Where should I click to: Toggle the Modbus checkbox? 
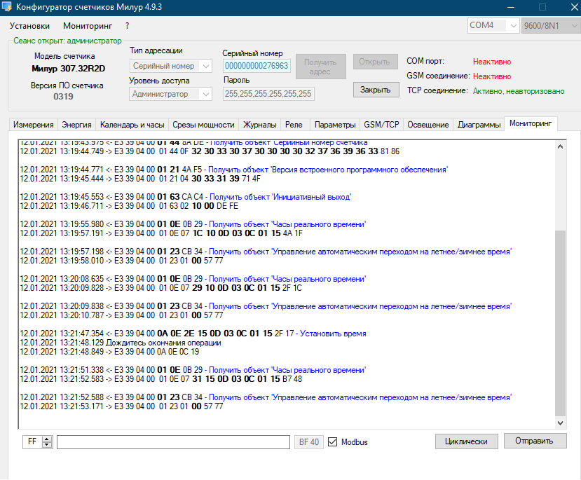point(333,442)
